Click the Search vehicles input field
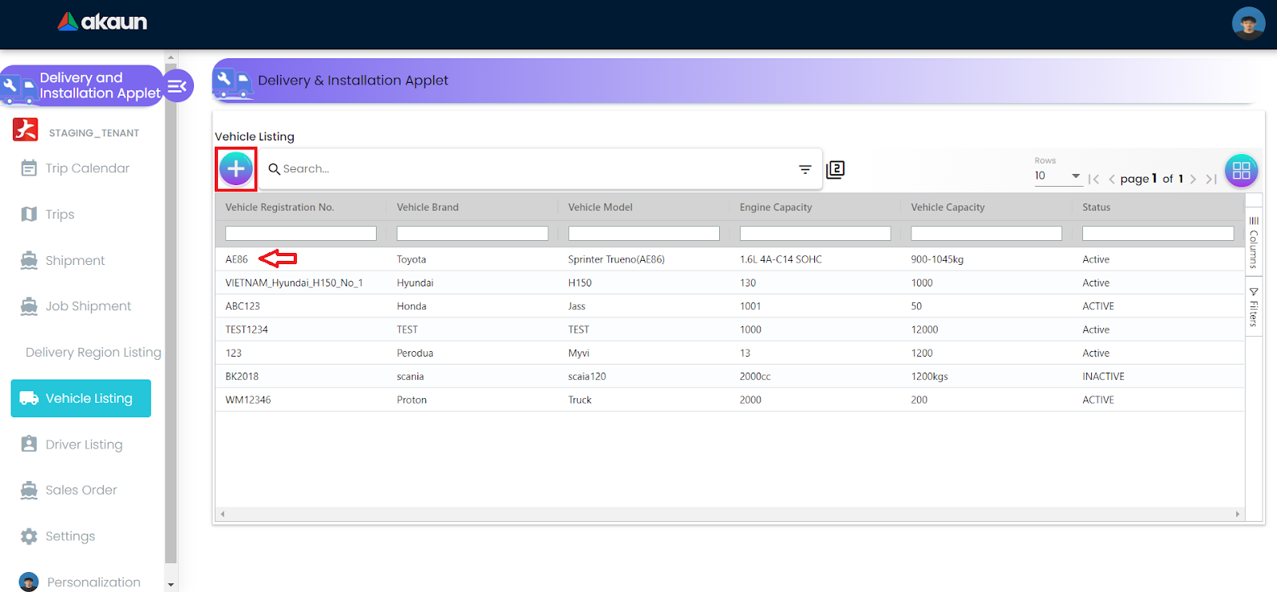This screenshot has height=592, width=1277. click(535, 169)
